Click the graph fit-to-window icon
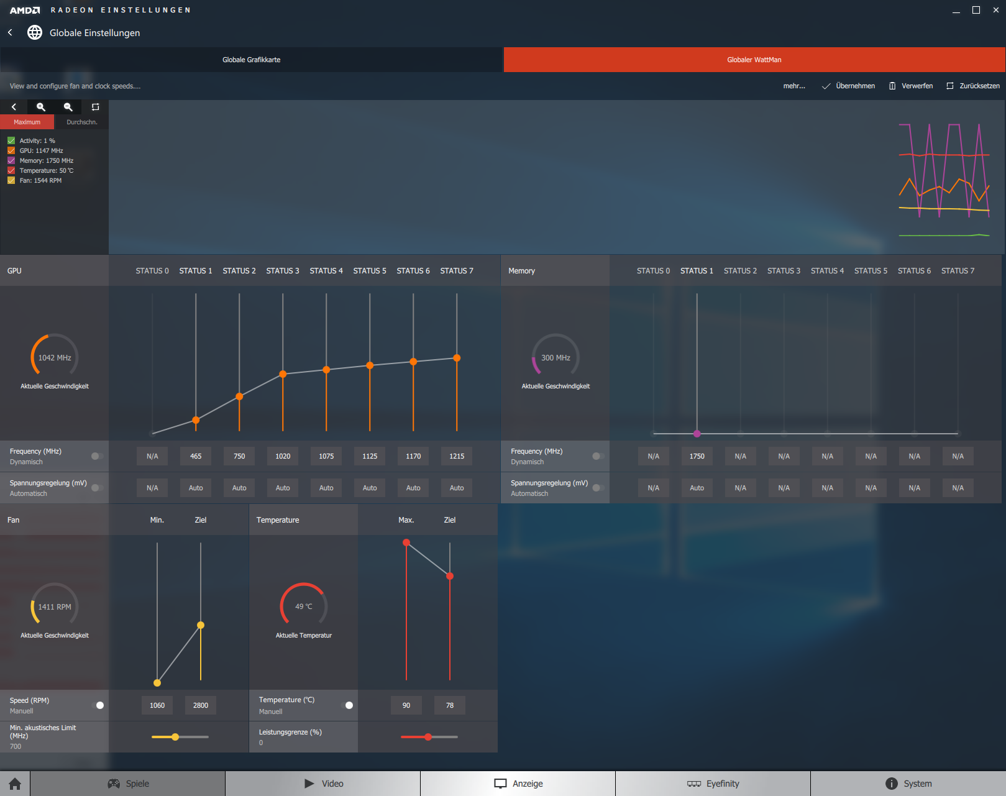The width and height of the screenshot is (1006, 796). coord(95,107)
